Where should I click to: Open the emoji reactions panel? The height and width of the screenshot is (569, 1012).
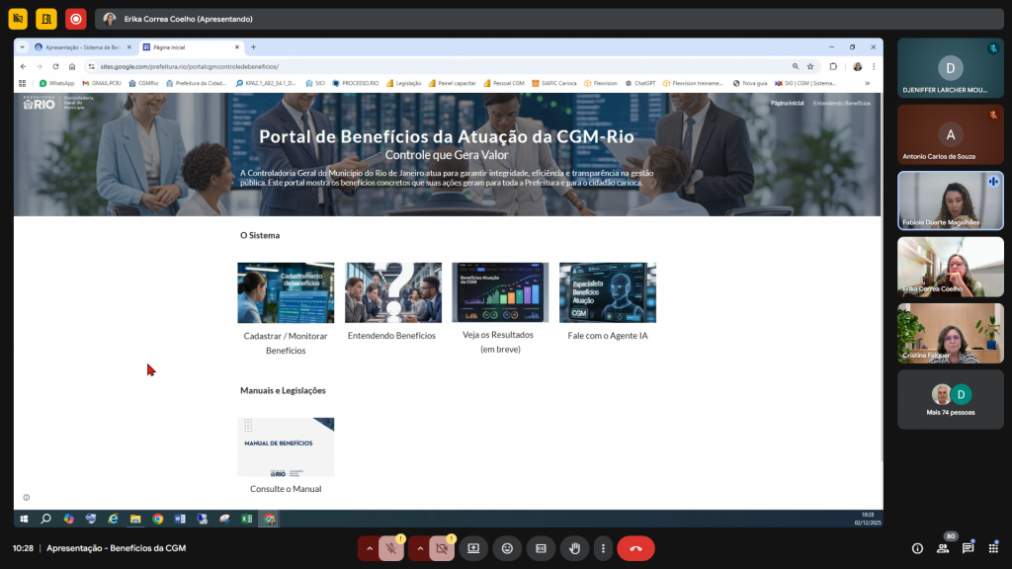[x=507, y=548]
